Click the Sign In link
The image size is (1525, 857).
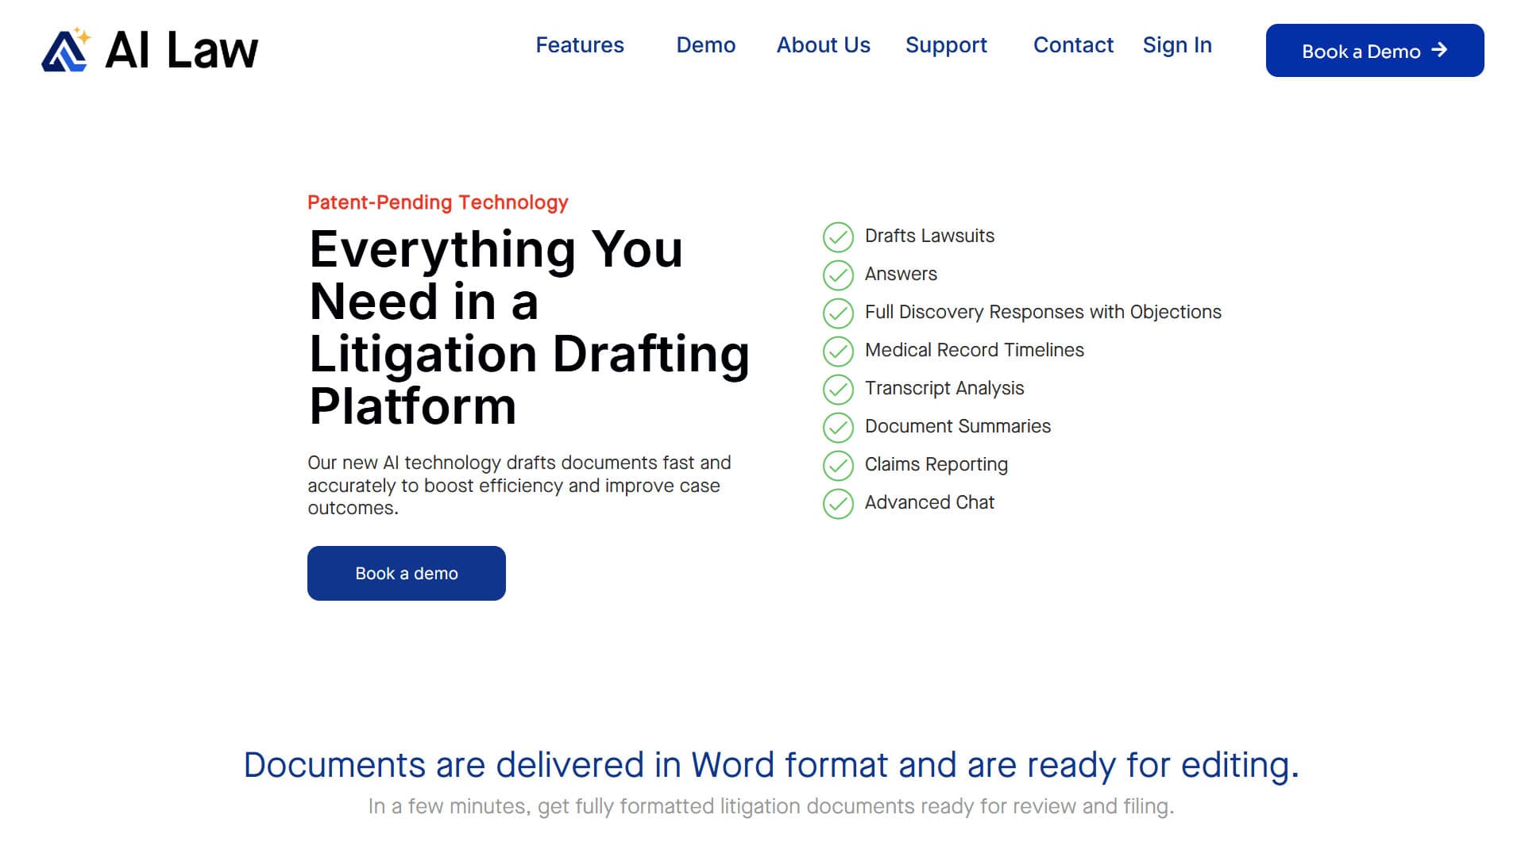point(1177,45)
